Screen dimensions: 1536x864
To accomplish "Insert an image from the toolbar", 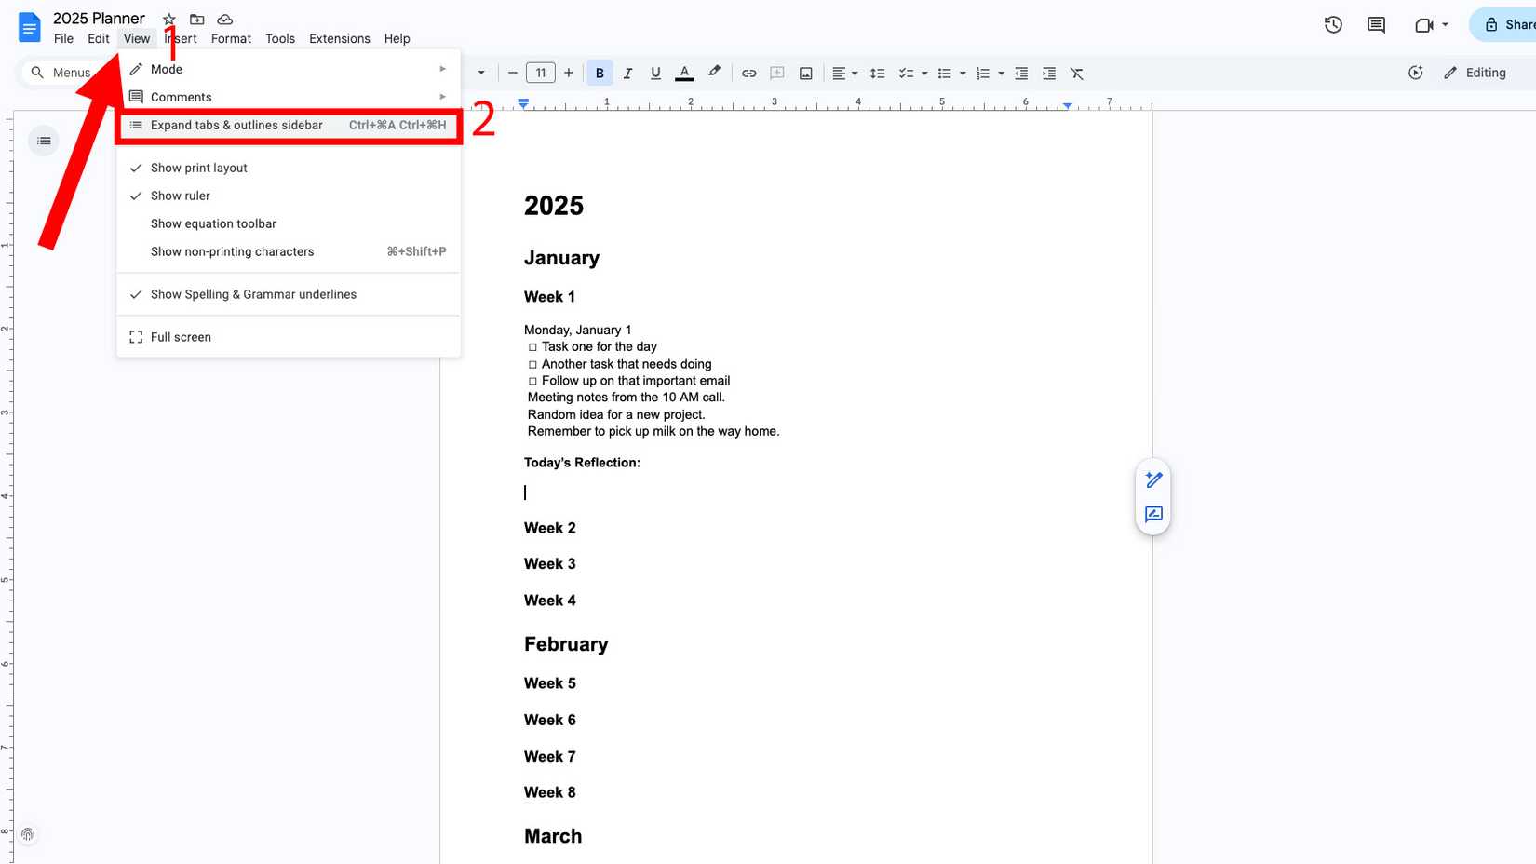I will (805, 73).
